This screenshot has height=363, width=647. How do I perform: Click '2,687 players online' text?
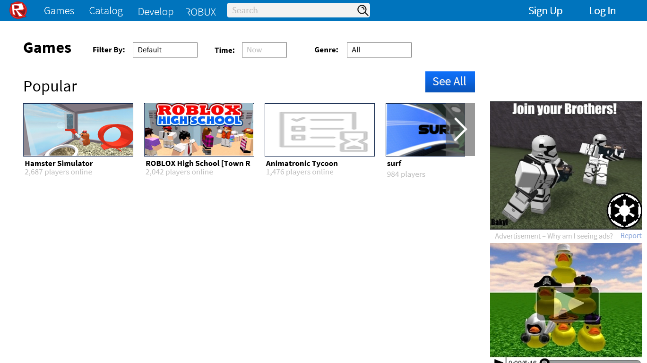coord(59,172)
